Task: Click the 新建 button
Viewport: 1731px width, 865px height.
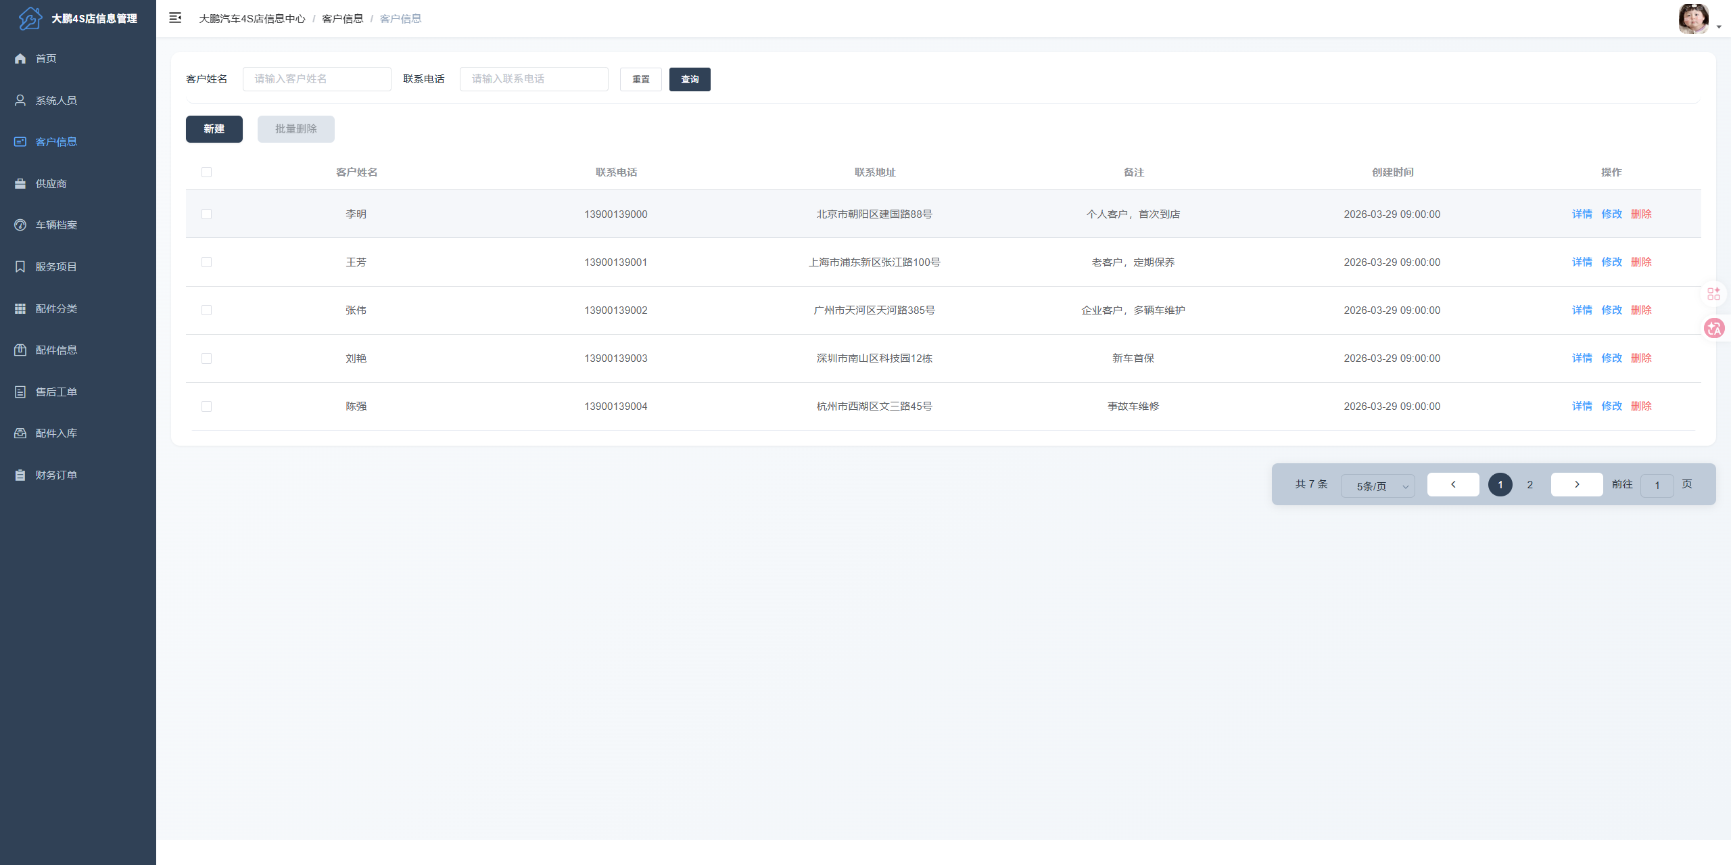Action: 214,129
